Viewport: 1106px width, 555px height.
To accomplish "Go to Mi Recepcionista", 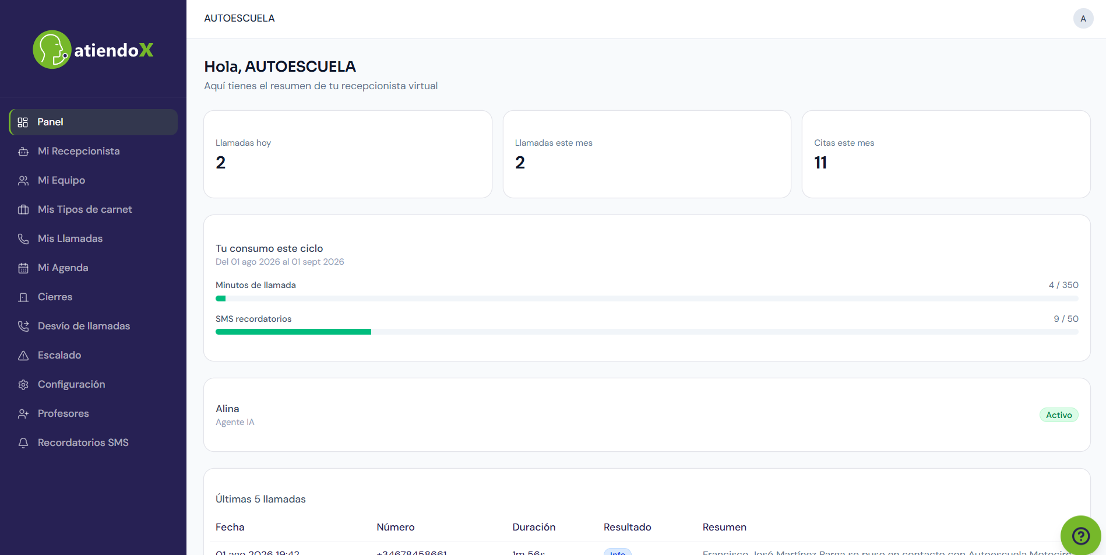I will pyautogui.click(x=93, y=151).
